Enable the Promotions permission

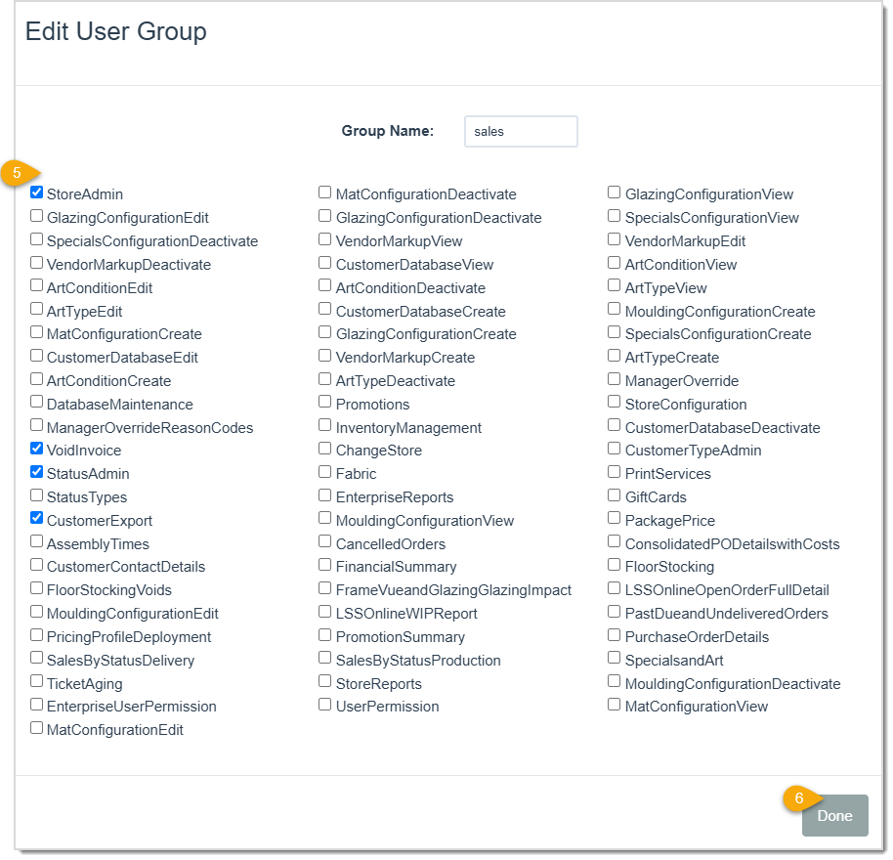point(324,403)
